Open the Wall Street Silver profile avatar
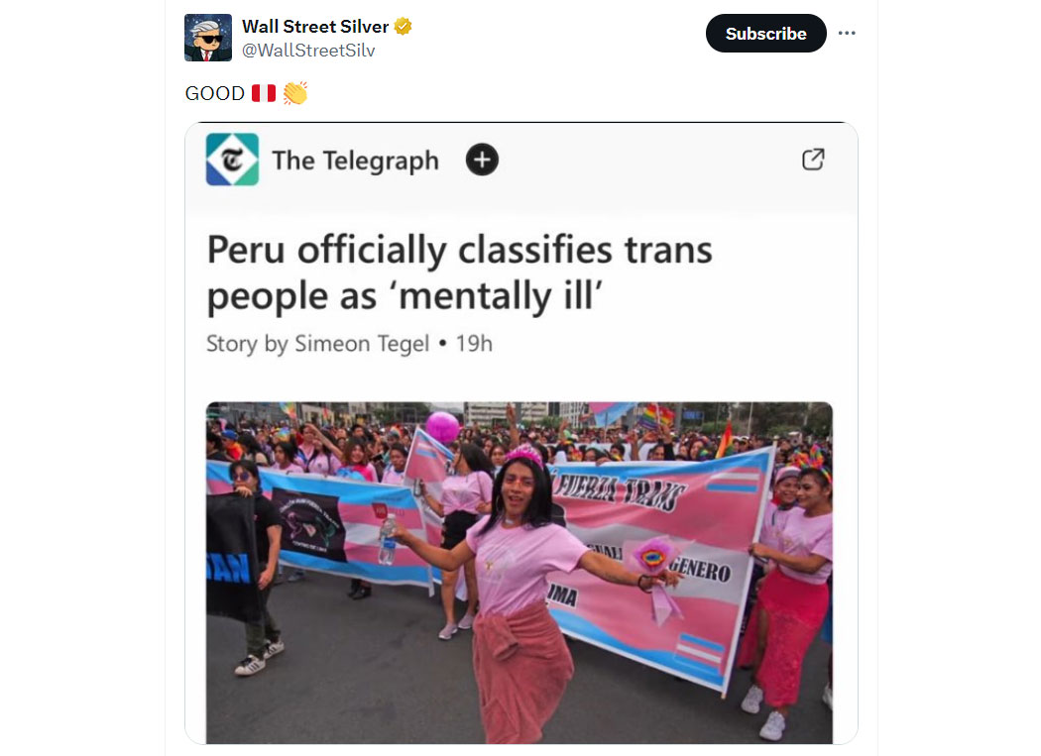This screenshot has width=1041, height=756. pyautogui.click(x=208, y=38)
